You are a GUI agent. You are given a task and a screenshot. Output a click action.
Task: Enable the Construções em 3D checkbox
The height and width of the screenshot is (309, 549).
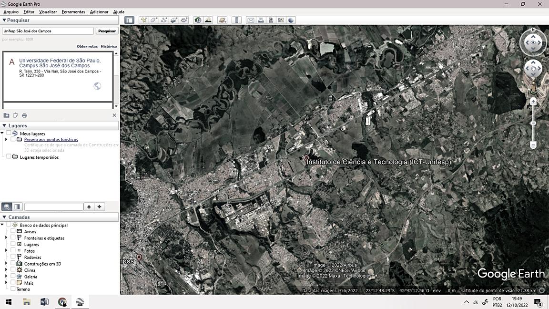tap(13, 263)
